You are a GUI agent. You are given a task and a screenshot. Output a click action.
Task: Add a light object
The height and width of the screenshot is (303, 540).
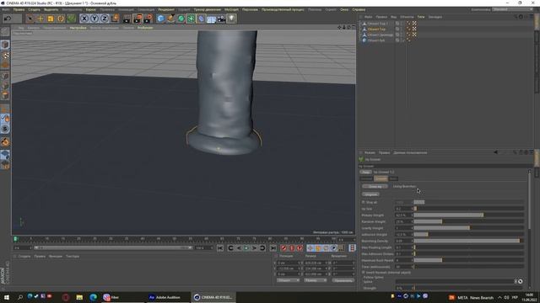pyautogui.click(x=231, y=19)
